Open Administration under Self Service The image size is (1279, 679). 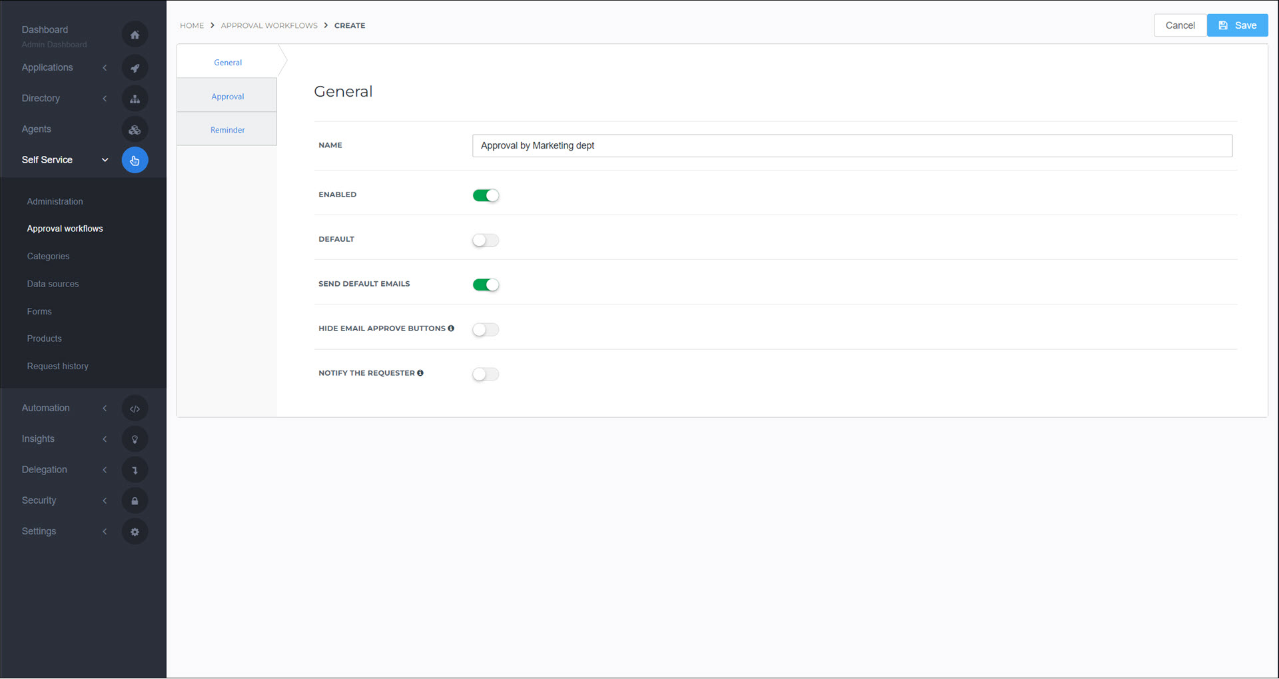(55, 201)
